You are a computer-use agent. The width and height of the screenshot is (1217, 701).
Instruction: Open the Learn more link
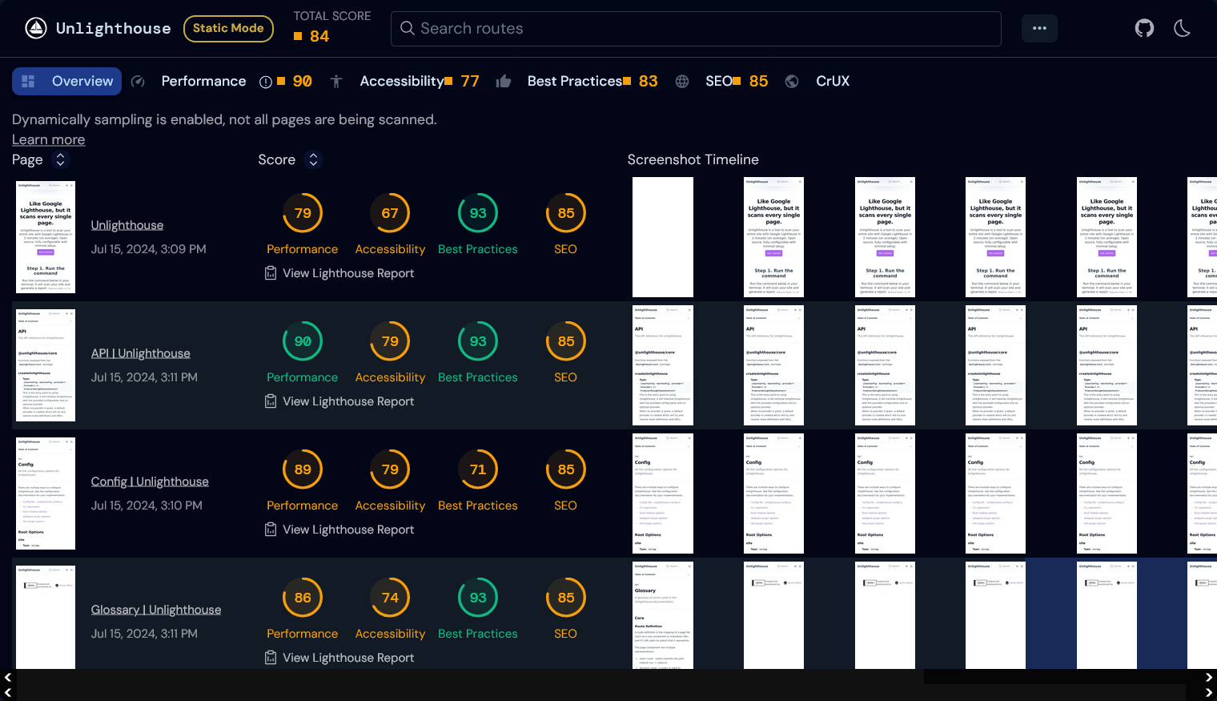tap(48, 140)
